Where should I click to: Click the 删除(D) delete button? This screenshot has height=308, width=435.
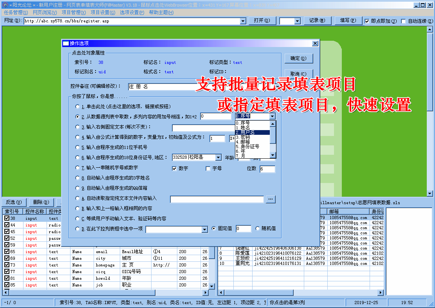click(x=41, y=202)
